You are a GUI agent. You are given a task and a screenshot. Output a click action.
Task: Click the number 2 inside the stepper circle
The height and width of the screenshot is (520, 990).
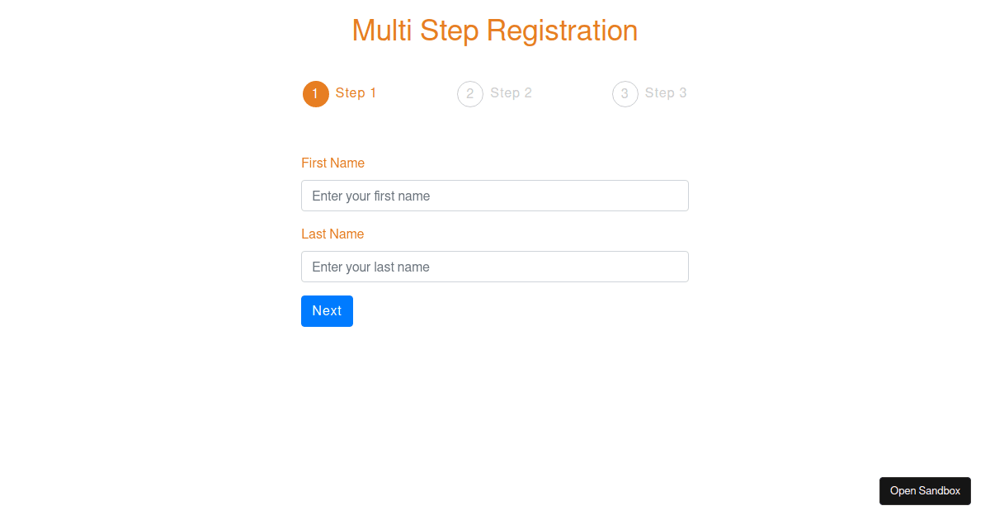coord(470,94)
